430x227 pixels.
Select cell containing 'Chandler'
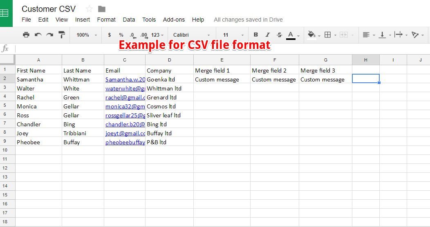tap(39, 123)
